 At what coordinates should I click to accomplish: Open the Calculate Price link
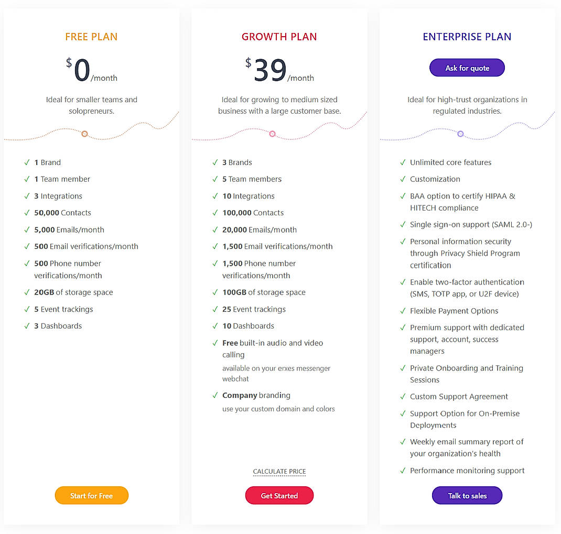(x=279, y=472)
